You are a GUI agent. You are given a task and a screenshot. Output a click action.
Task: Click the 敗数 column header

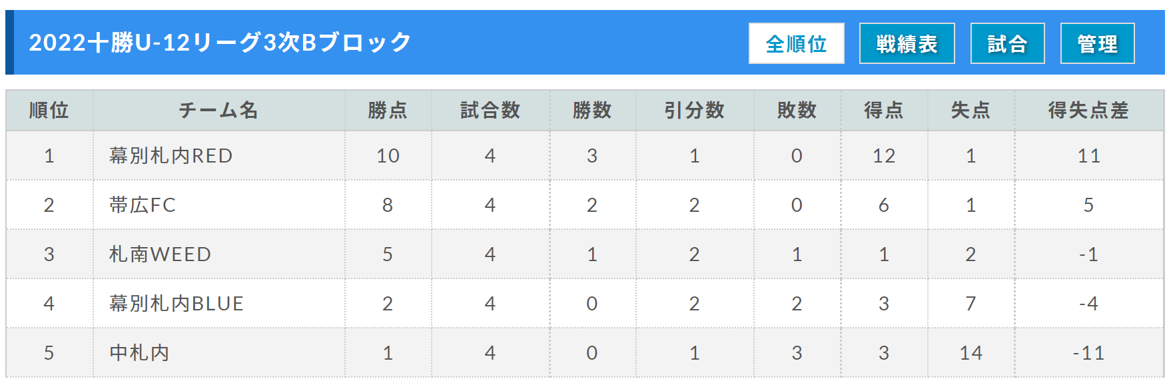(797, 111)
